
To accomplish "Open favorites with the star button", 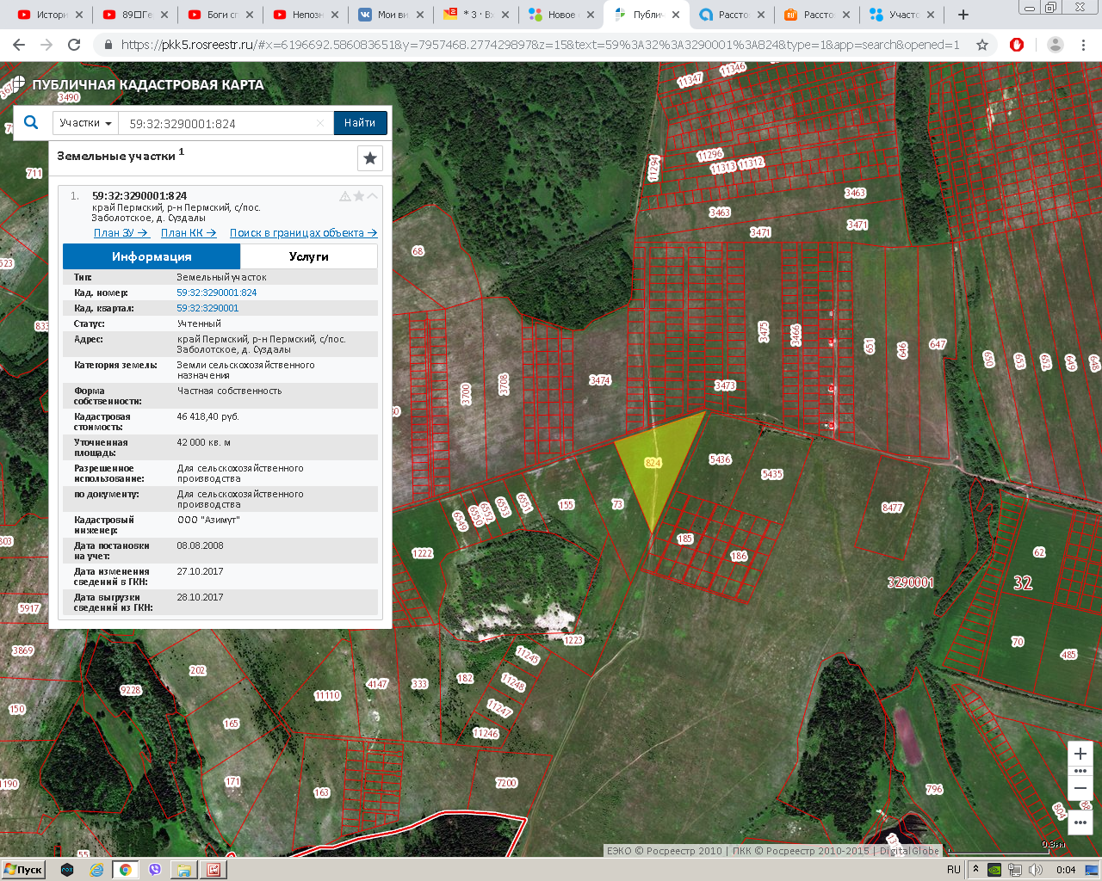I will click(x=369, y=158).
